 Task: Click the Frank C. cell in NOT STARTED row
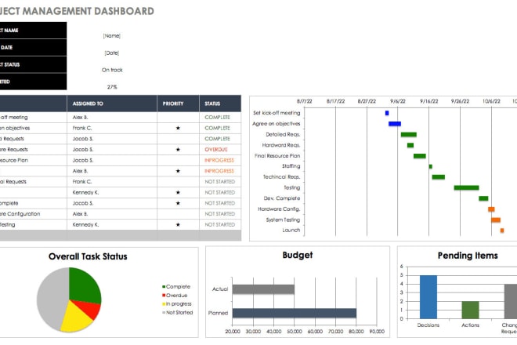[x=112, y=182]
